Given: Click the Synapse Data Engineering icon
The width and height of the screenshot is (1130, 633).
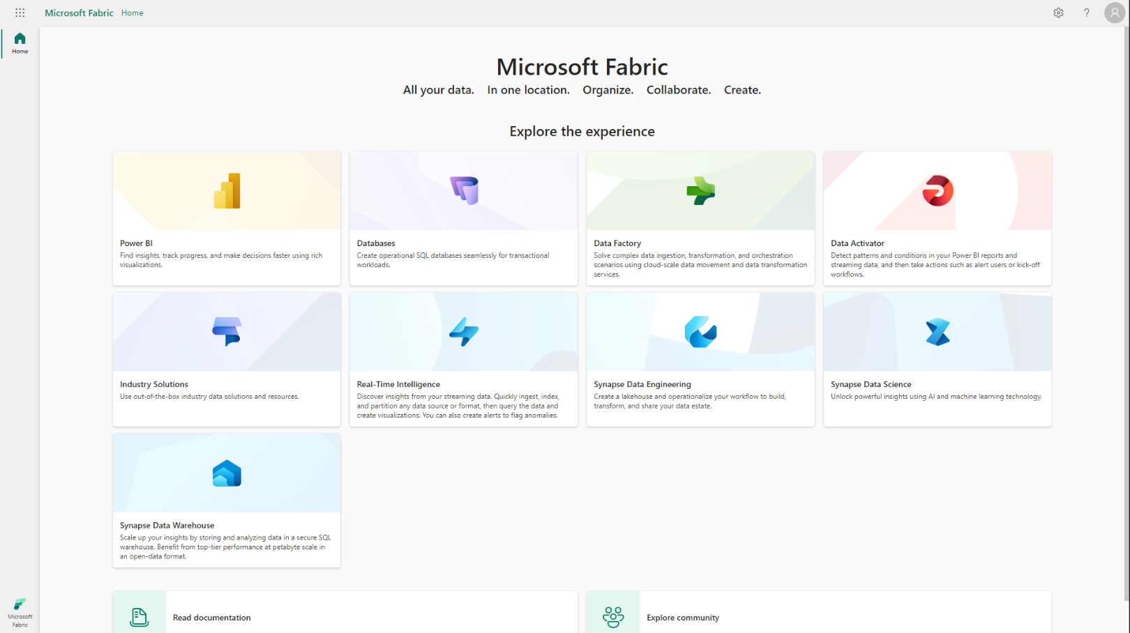Looking at the screenshot, I should (700, 332).
